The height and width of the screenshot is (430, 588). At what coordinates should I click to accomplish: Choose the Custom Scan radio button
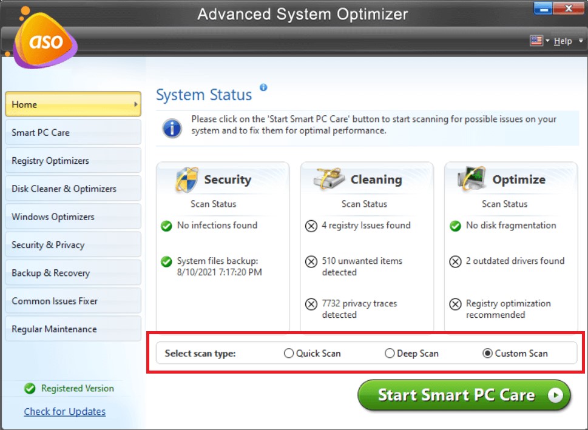(x=488, y=354)
